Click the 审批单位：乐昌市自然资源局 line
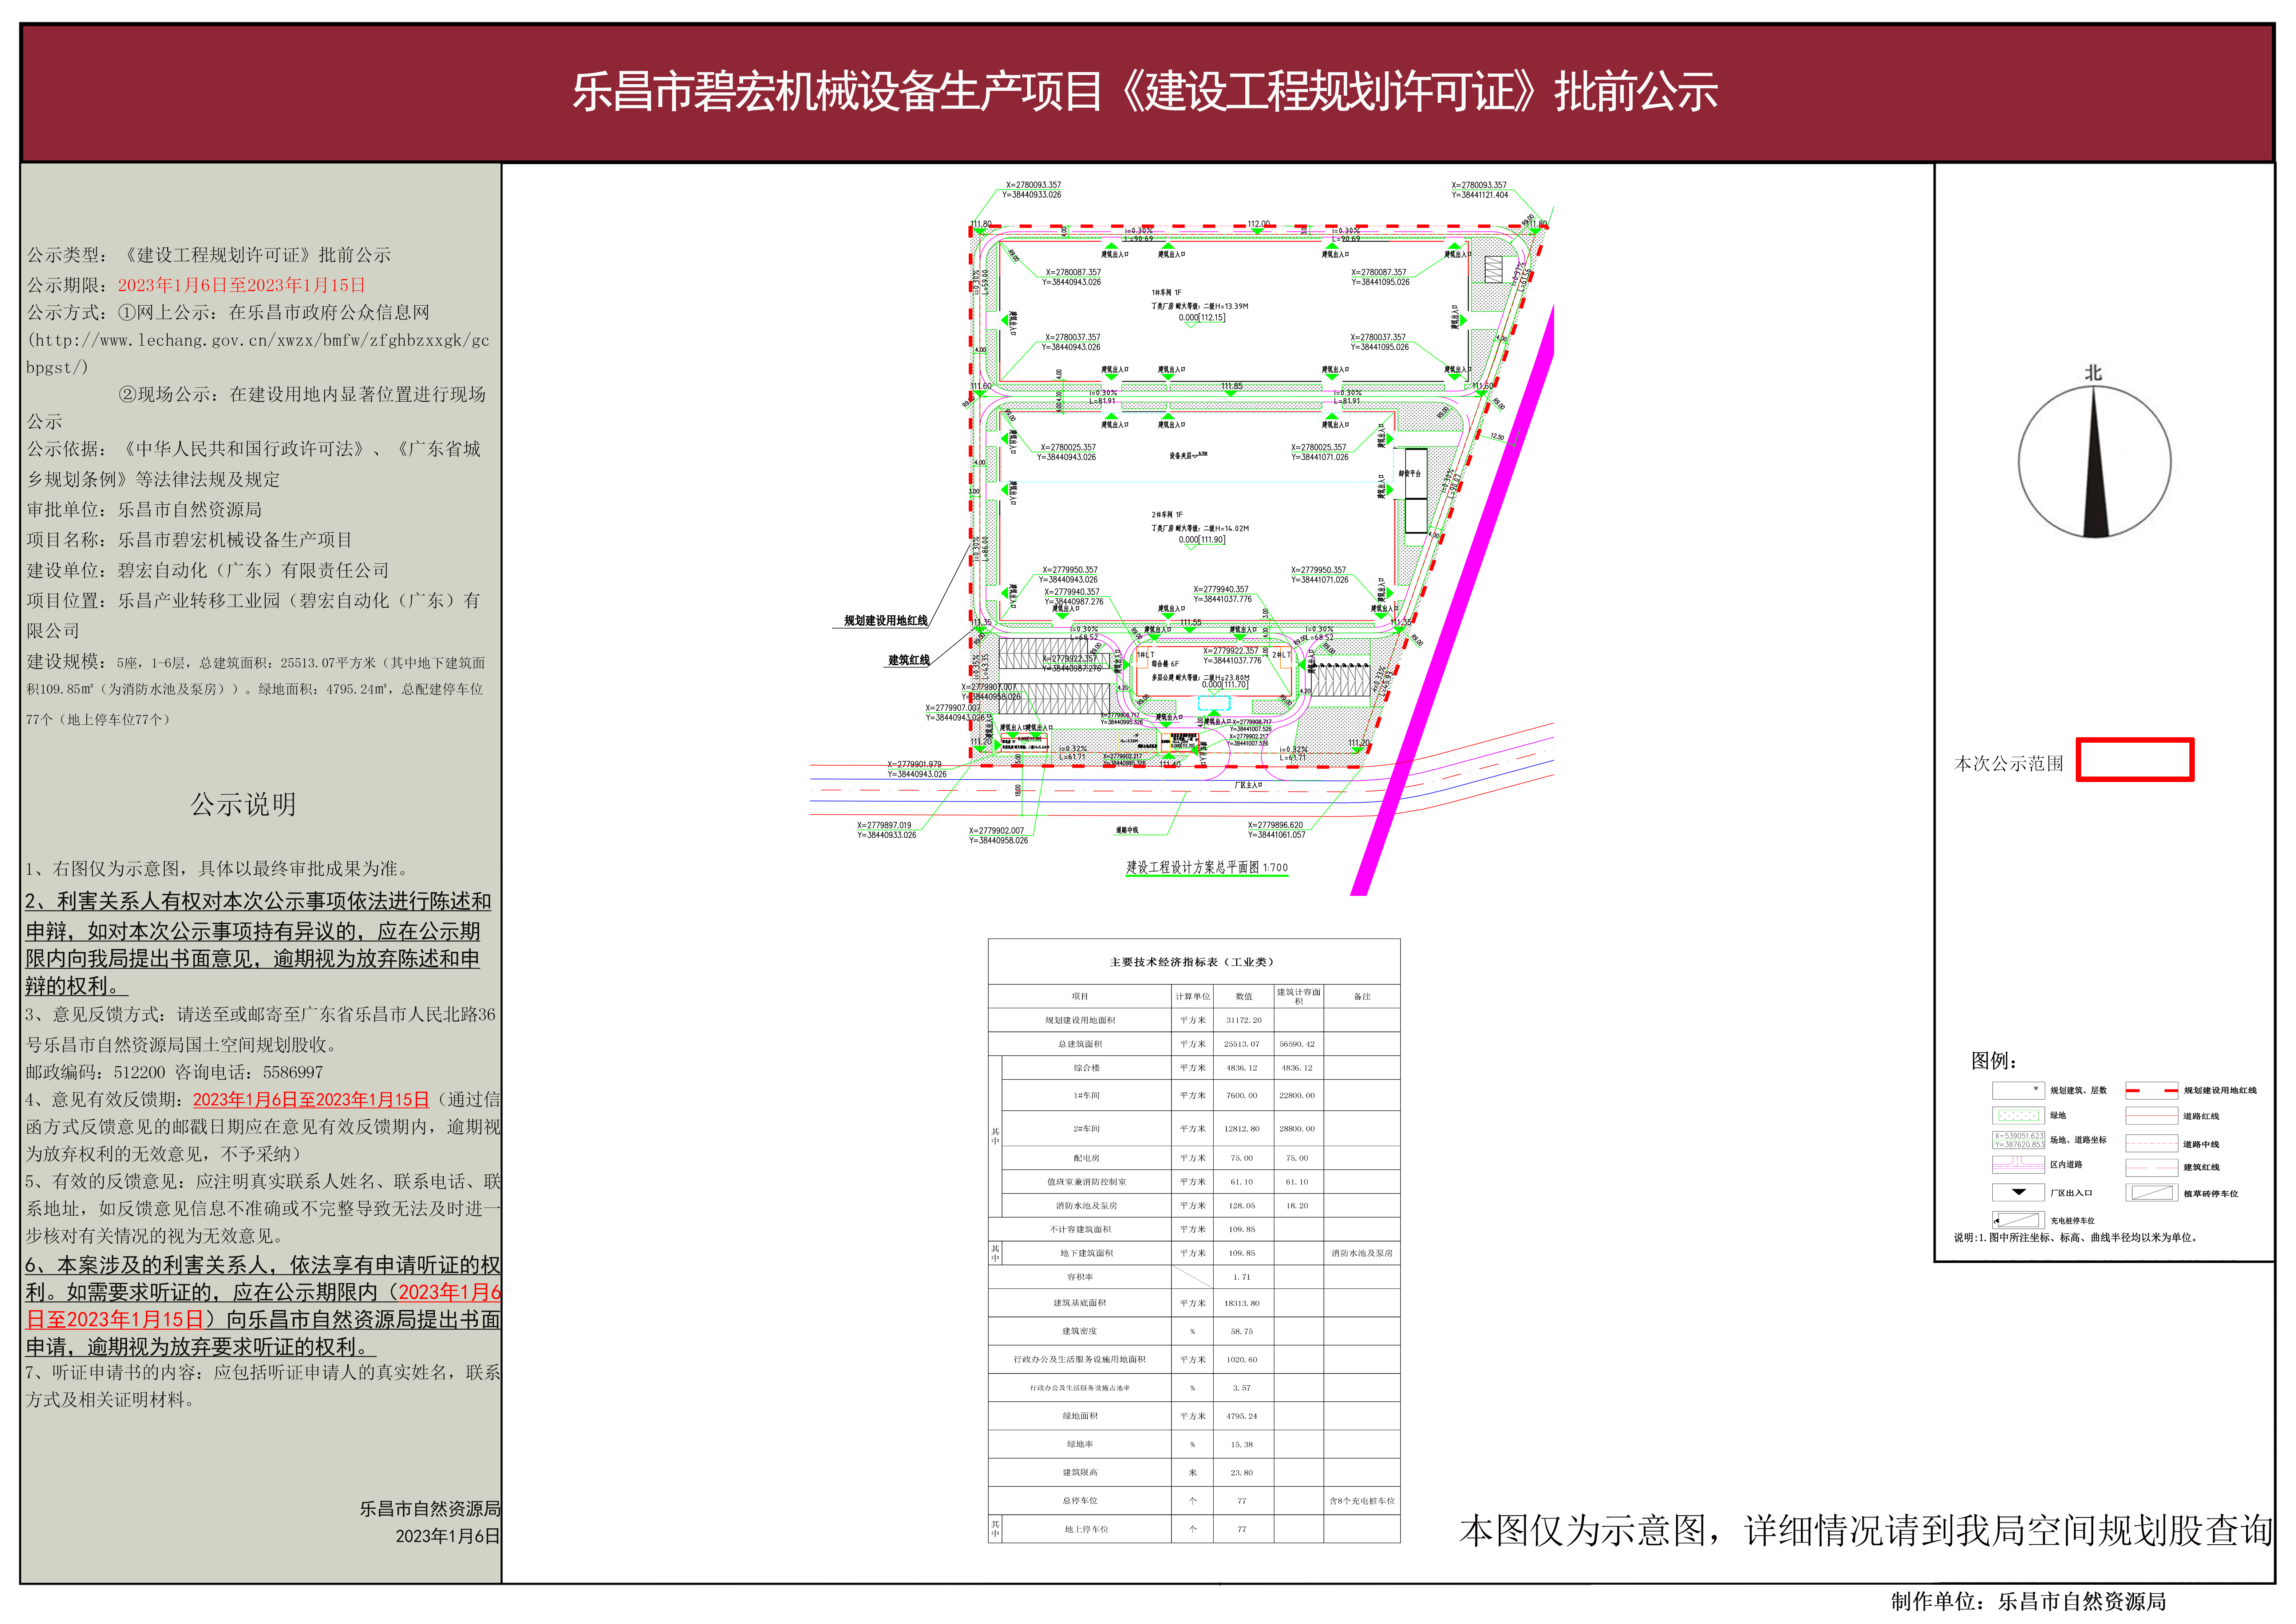The height and width of the screenshot is (1624, 2296). coord(145,510)
